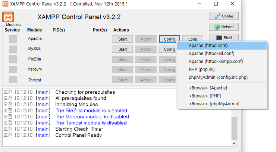Open the MySQL Config dropdown button
The height and width of the screenshot is (152, 276).
[168, 49]
